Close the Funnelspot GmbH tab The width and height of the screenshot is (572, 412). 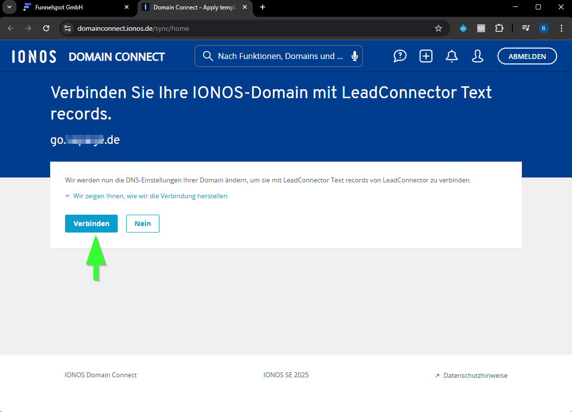pyautogui.click(x=127, y=7)
